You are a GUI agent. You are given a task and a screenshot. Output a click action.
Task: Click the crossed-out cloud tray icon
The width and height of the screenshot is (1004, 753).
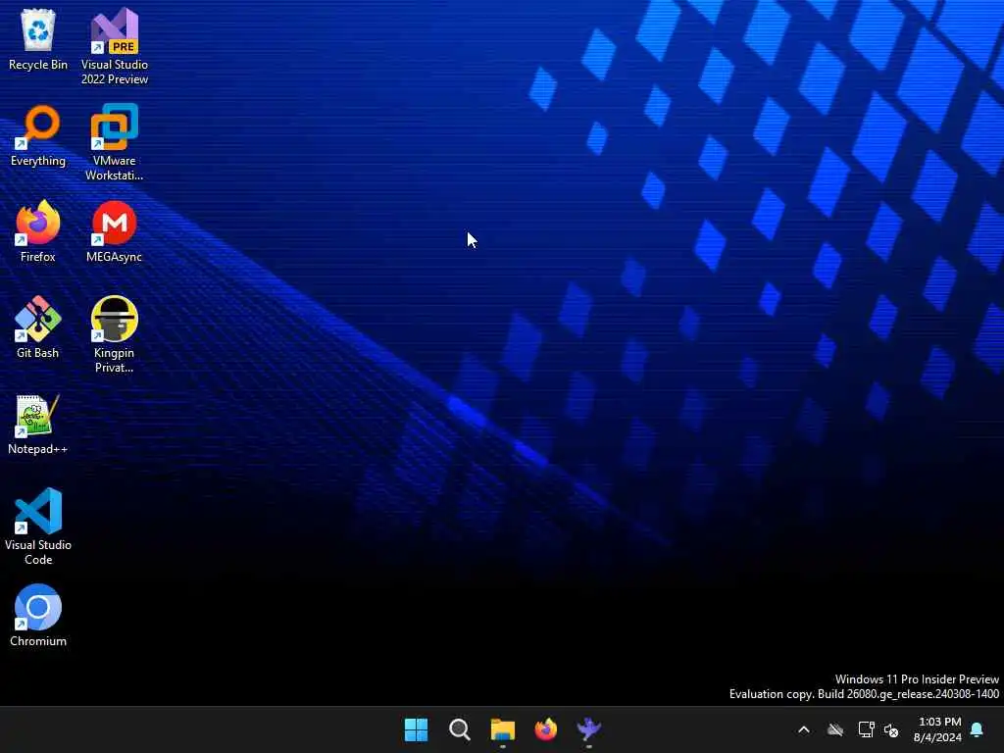[835, 729]
